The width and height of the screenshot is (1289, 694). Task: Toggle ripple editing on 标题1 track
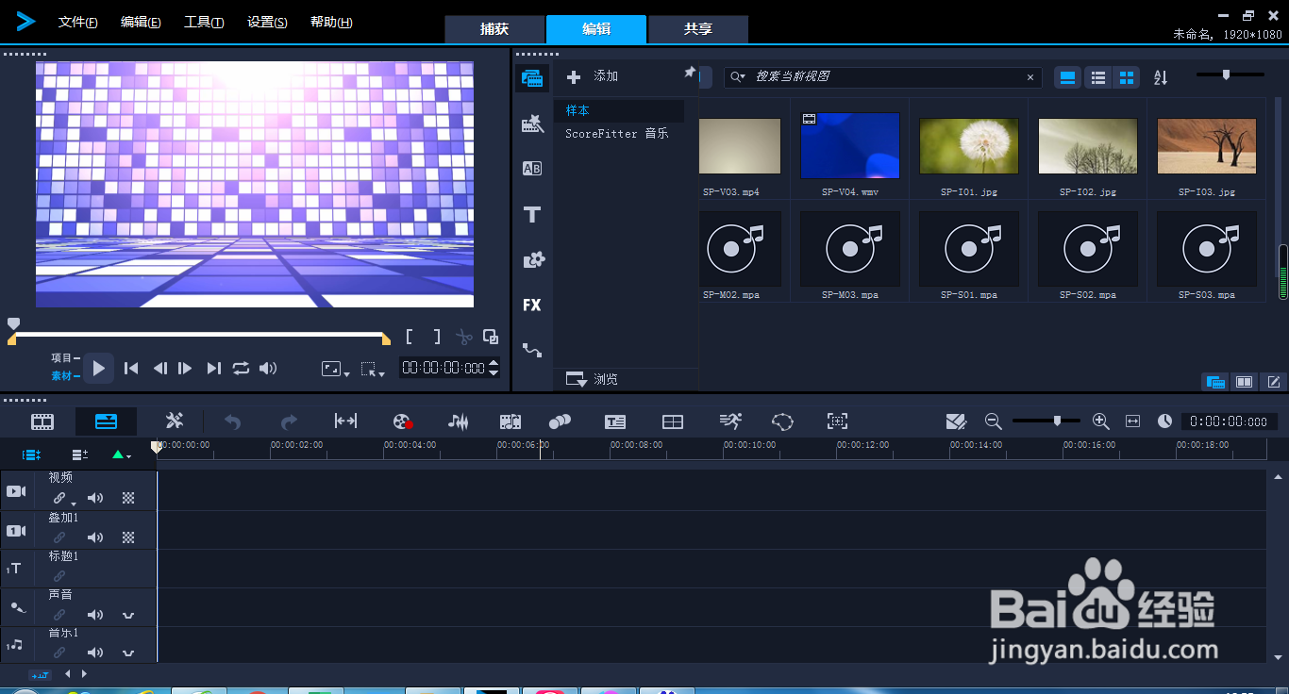pyautogui.click(x=59, y=576)
